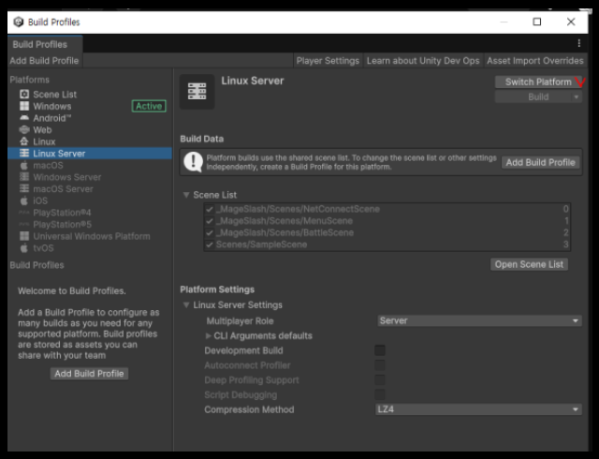Maximize the Build Profiles window
The width and height of the screenshot is (599, 459).
(536, 22)
